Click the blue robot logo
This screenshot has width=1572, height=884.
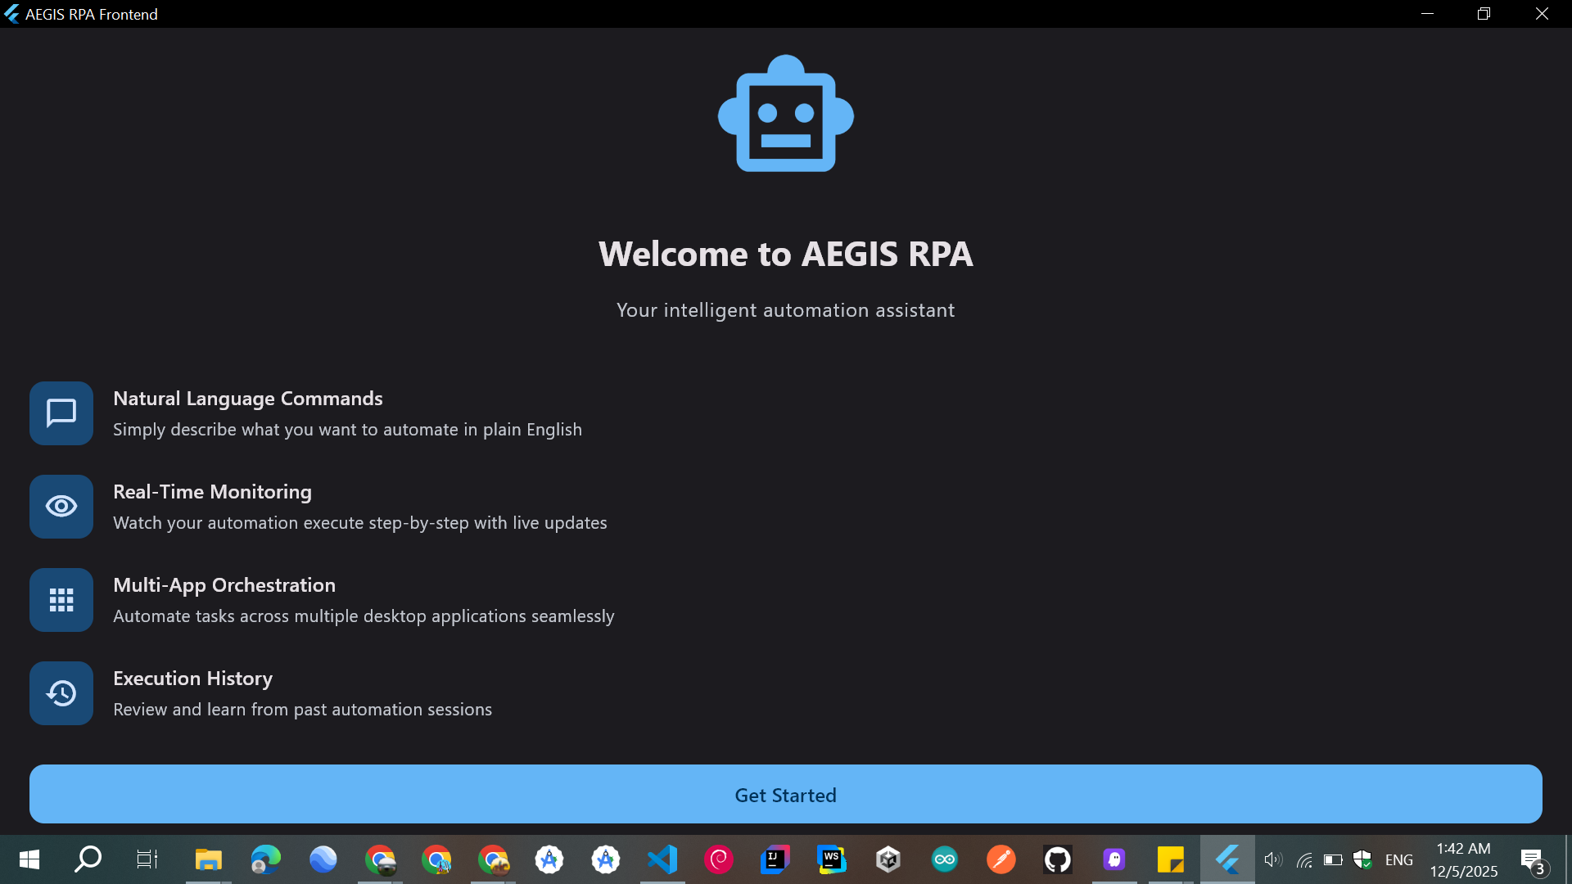[x=785, y=114]
